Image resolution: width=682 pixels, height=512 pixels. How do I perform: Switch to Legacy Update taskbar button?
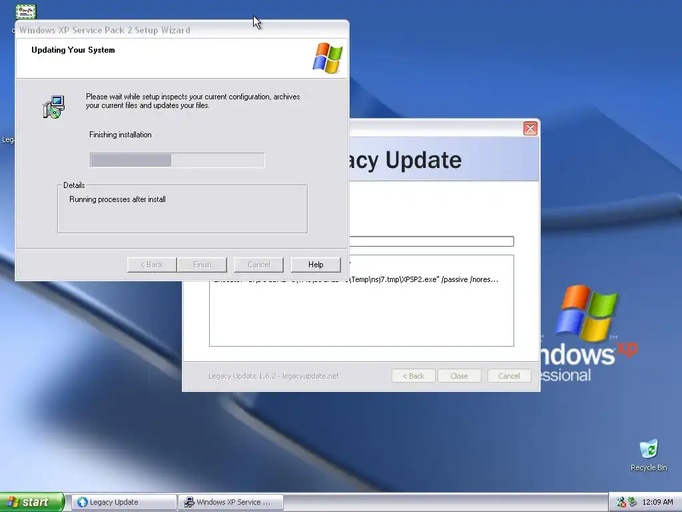(124, 502)
